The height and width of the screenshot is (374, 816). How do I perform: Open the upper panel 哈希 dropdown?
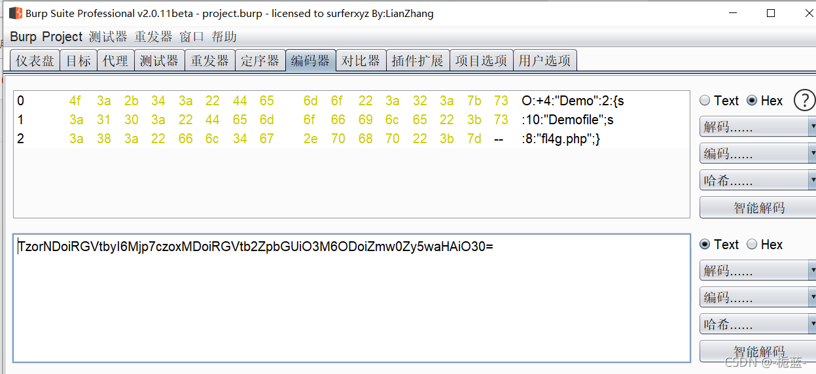pos(758,180)
